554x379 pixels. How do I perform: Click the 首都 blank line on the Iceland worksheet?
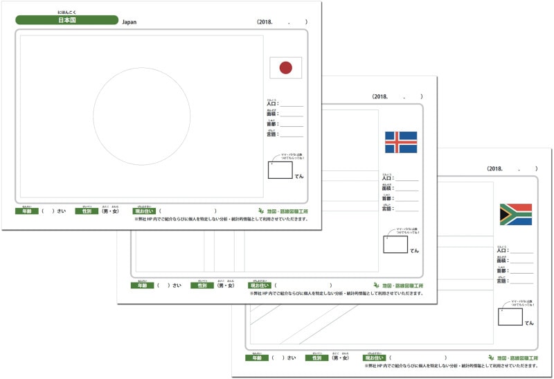(407, 198)
